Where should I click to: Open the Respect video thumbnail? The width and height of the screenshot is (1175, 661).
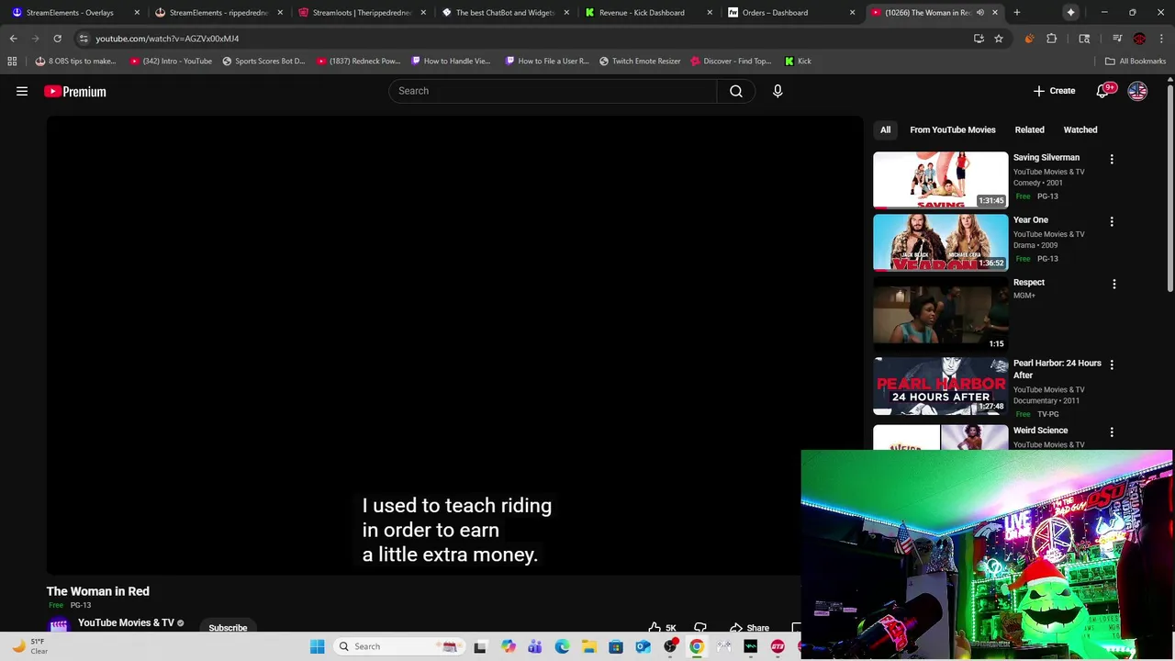(x=940, y=314)
